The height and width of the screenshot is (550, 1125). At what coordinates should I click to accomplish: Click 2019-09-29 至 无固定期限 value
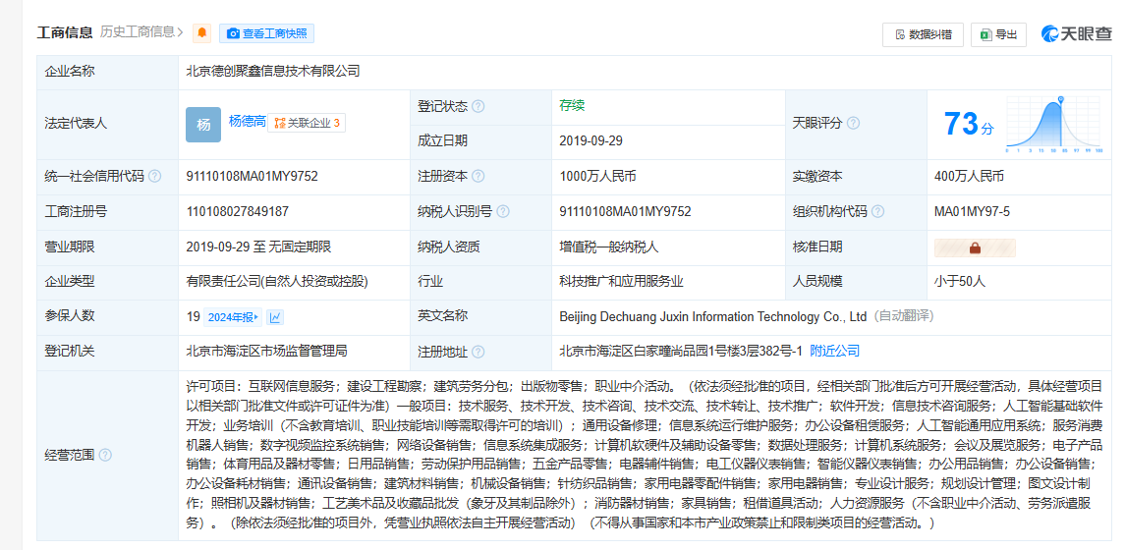tap(258, 247)
